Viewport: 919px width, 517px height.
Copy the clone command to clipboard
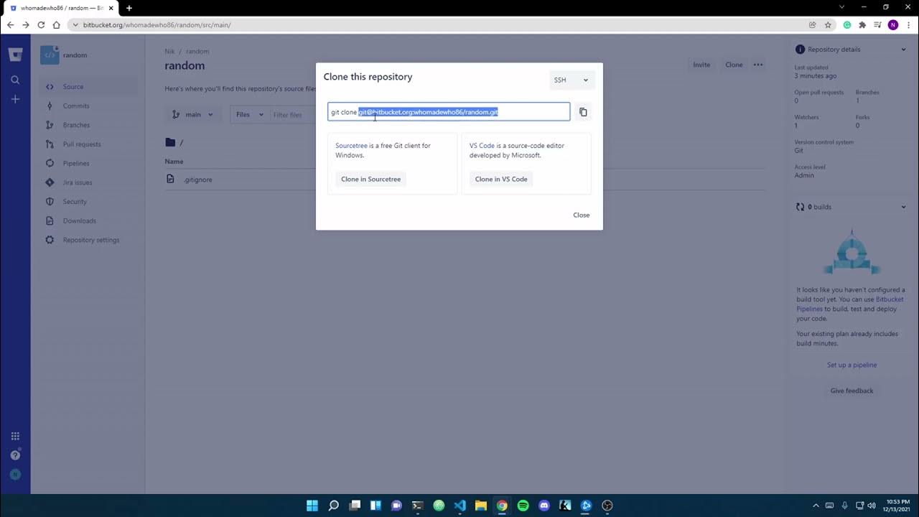coord(583,112)
